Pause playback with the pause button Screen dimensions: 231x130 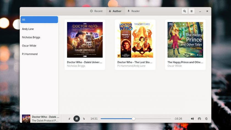click(77, 119)
